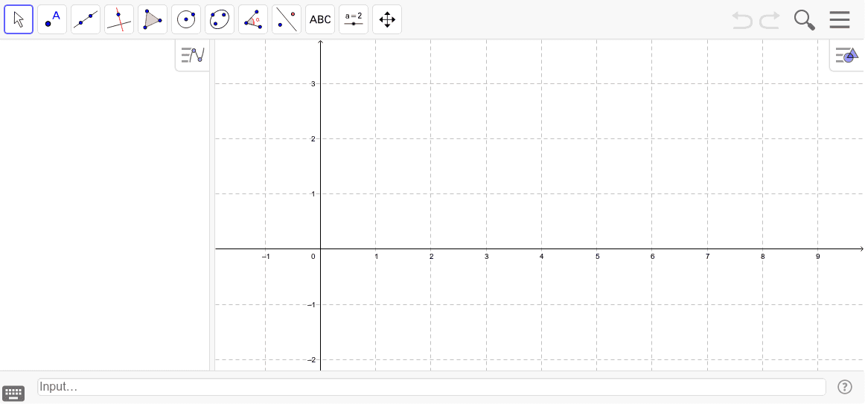Screen dimensions: 865x404
Task: Click the x-axis label 9
Action: 817,256
